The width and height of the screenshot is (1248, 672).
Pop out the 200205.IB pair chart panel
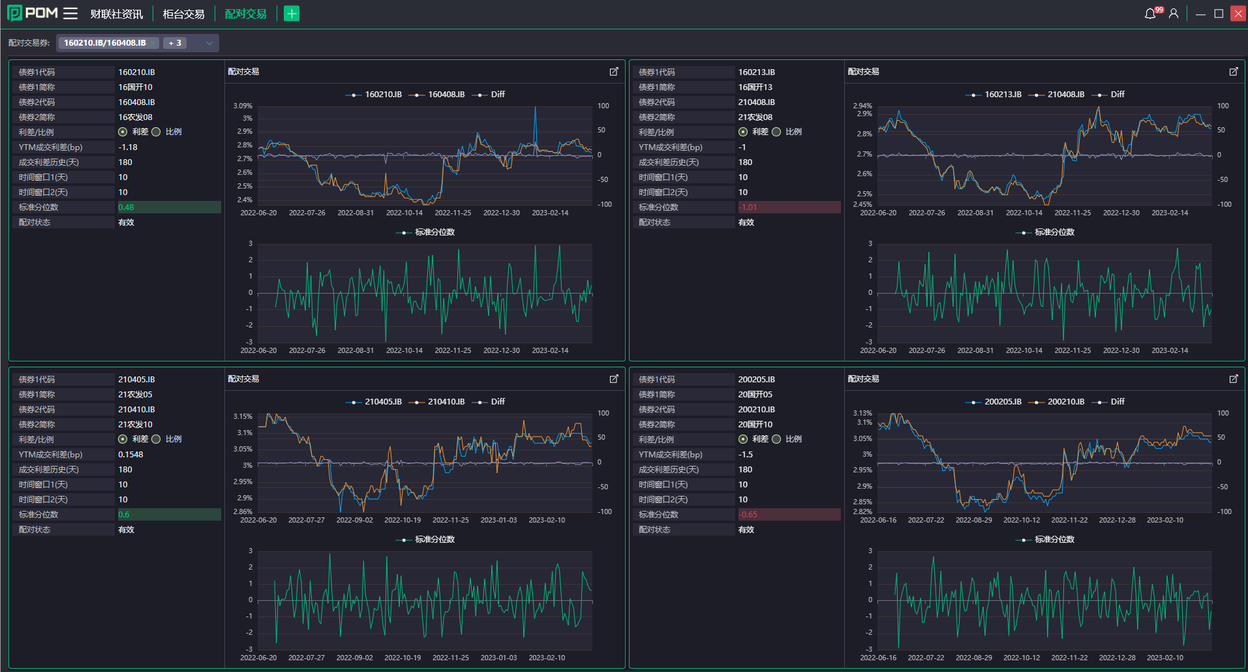[1234, 379]
